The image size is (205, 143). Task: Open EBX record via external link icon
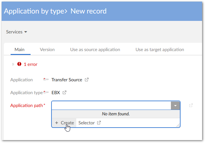pyautogui.click(x=64, y=93)
